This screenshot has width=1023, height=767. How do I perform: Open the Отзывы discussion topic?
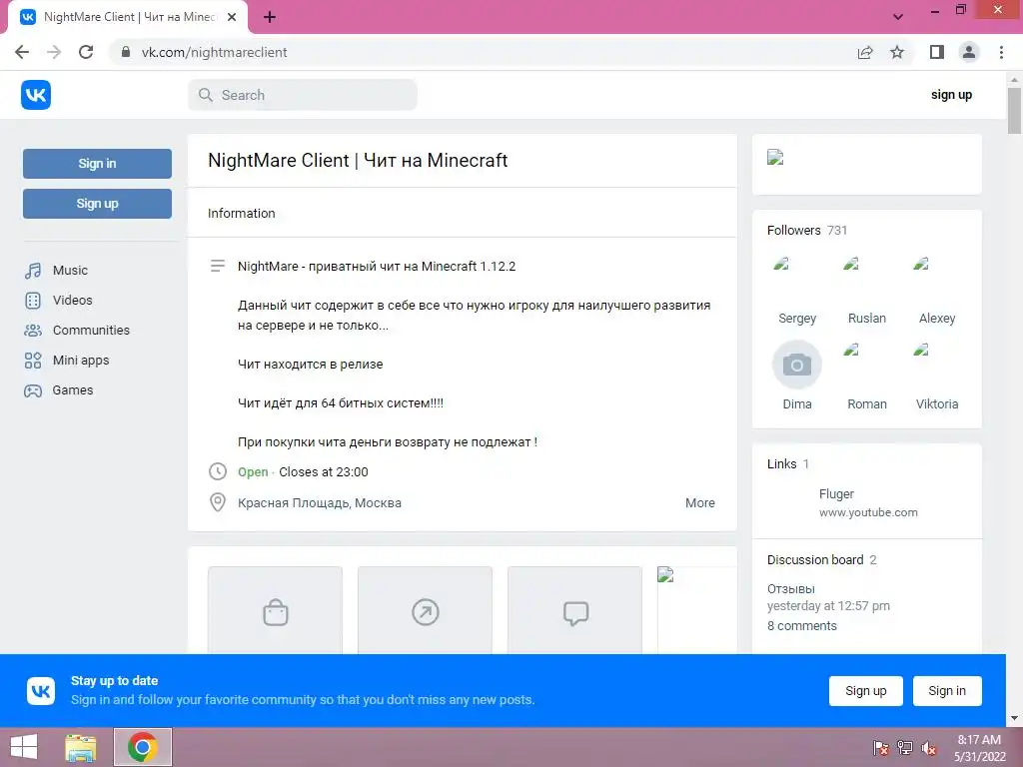coord(791,589)
